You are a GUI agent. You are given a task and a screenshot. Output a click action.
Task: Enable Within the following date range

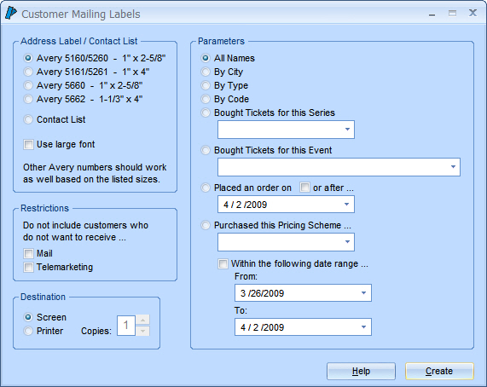(223, 263)
